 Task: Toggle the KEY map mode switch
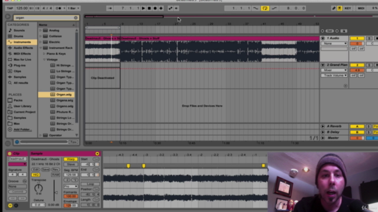348,8
